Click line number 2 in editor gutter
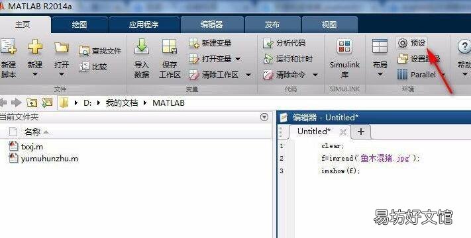Image resolution: width=471 pixels, height=238 pixels. [282, 159]
